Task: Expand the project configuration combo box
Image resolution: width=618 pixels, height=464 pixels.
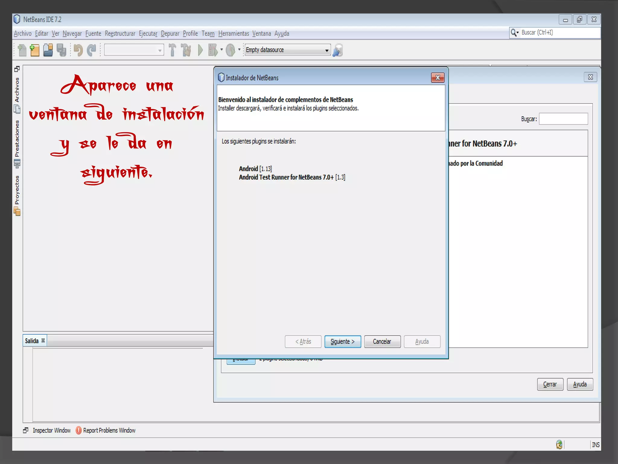Action: 160,50
